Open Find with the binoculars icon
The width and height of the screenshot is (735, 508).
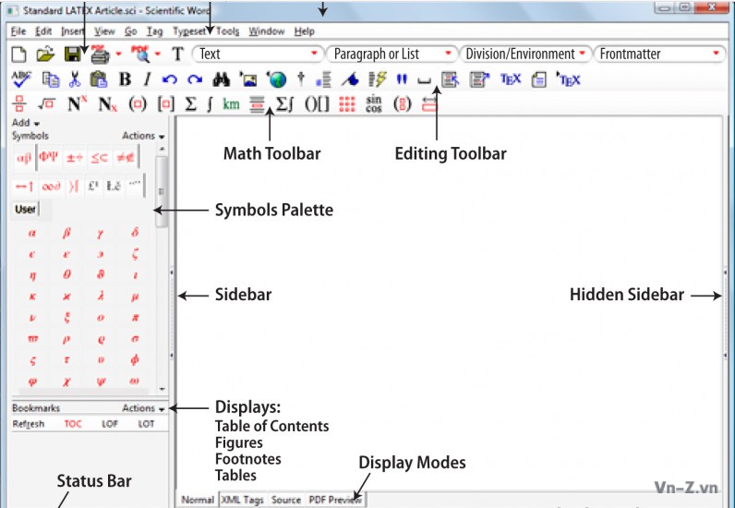tap(222, 79)
